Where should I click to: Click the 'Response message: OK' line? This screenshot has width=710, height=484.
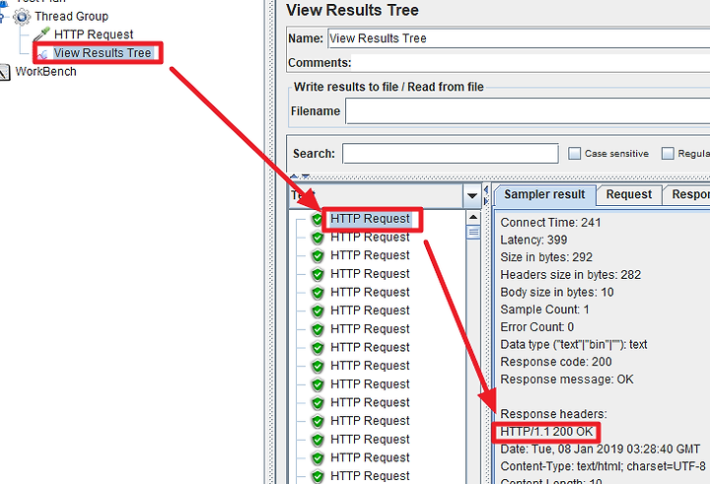(x=566, y=380)
